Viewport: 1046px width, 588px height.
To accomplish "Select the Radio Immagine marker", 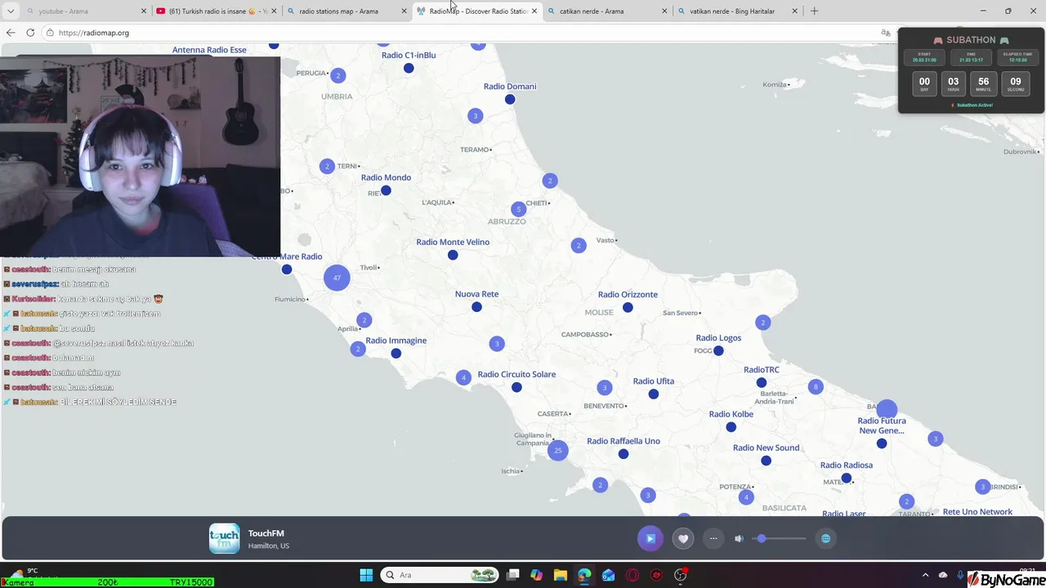I will tap(396, 354).
